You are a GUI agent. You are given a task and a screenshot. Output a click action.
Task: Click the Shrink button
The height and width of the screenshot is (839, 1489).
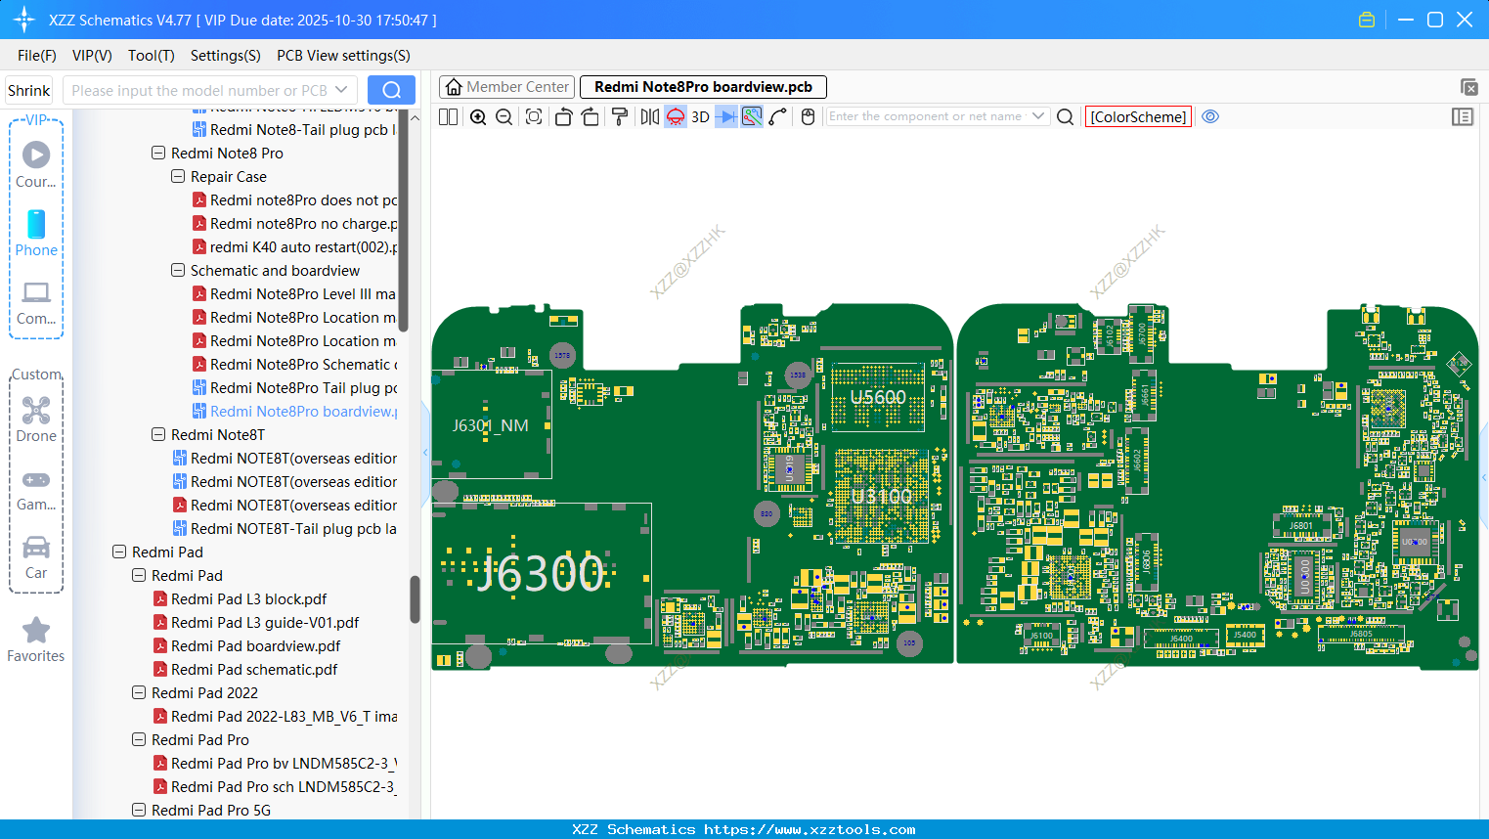click(28, 91)
